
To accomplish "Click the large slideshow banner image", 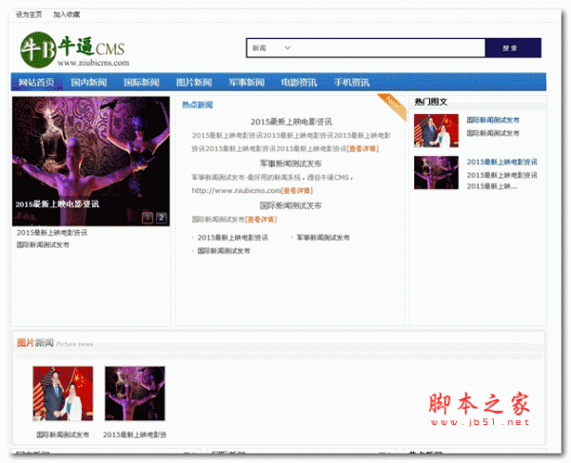I will (x=90, y=161).
